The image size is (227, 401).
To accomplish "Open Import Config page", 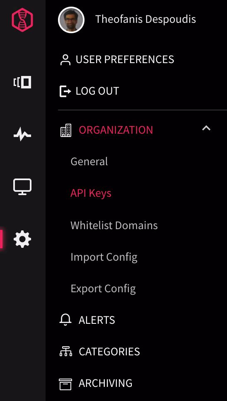I will [104, 257].
